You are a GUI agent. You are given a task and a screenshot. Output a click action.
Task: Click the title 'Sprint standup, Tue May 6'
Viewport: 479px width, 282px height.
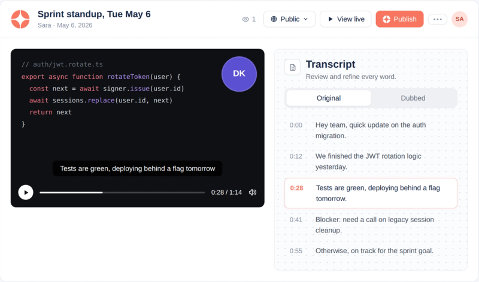pos(94,14)
